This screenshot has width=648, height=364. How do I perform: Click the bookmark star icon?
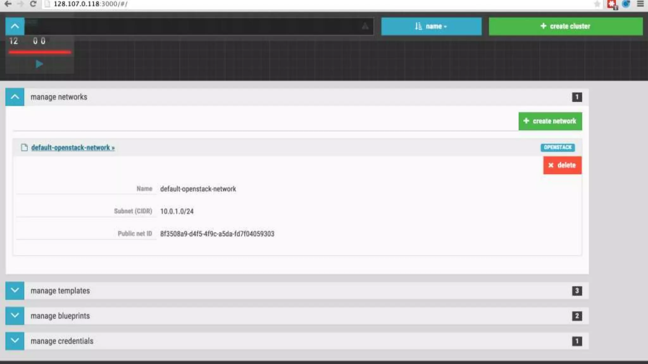(597, 4)
